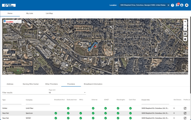
Task: Open Uniti Fiber profile link icon
Action: point(185,108)
